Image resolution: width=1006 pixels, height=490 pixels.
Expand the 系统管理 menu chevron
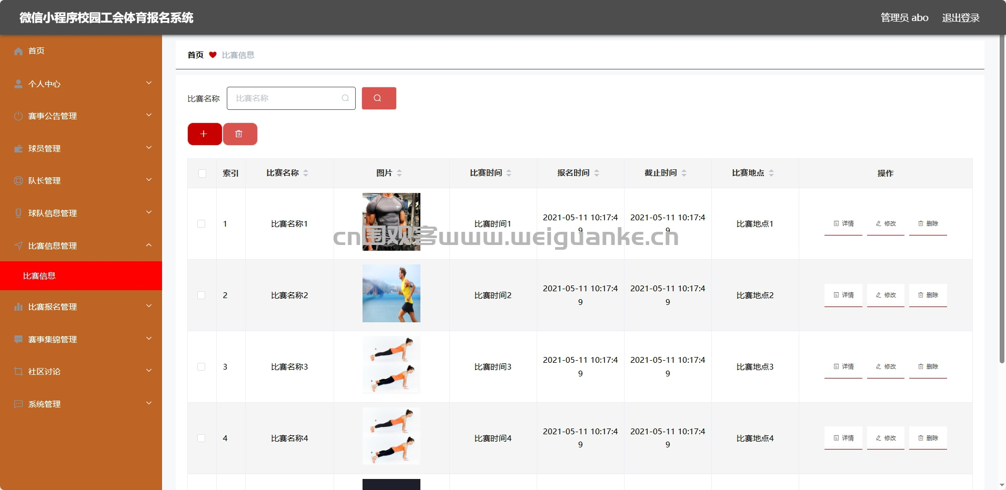click(149, 403)
